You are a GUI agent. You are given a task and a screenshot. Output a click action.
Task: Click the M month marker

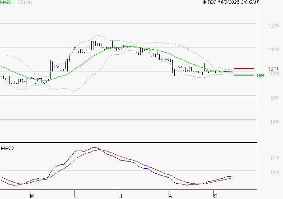pyautogui.click(x=32, y=196)
